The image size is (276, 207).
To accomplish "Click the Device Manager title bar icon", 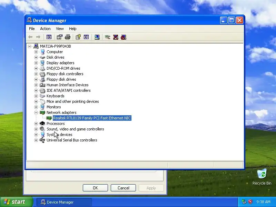I will (x=29, y=20).
